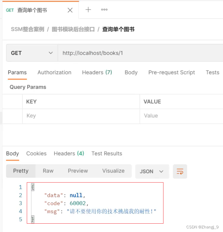
Task: Open the response Cookies tab
Action: pos(36,154)
